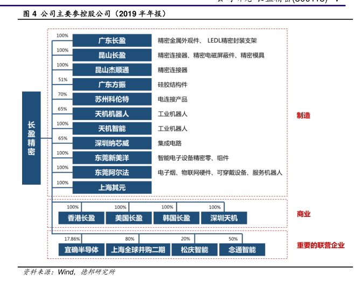
Task: Click the 51% stake label for 广东方振
Action: [x=63, y=80]
